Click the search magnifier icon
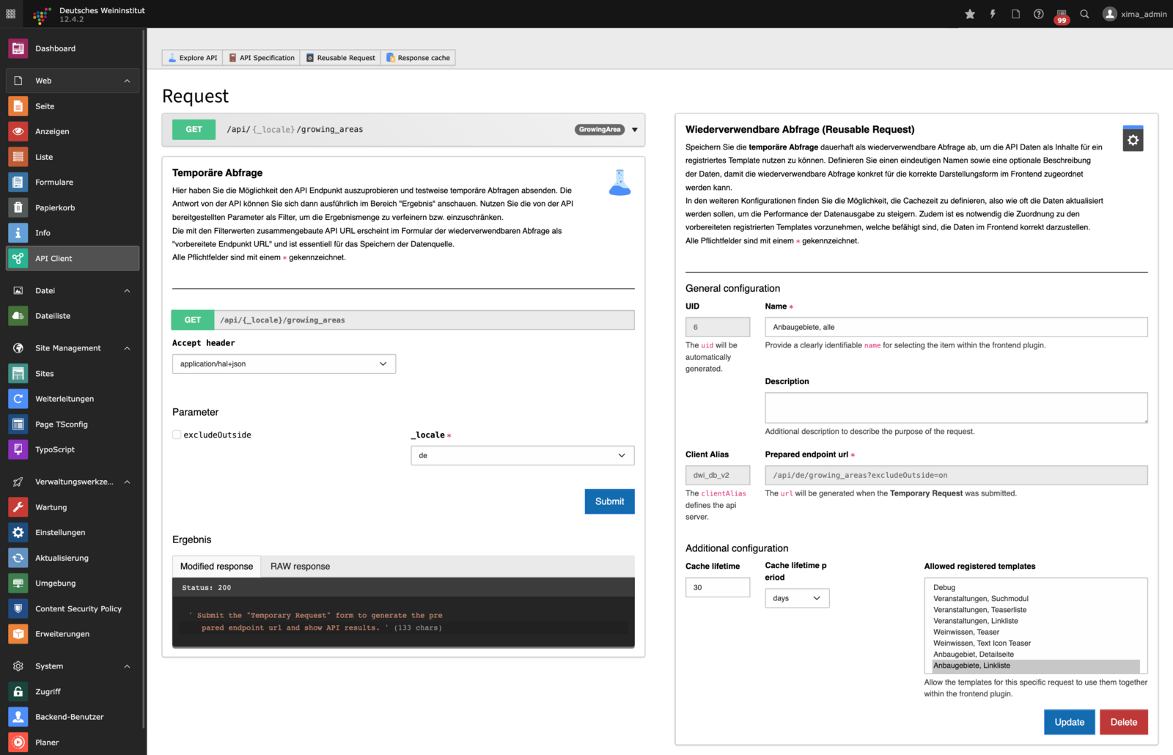The image size is (1173, 755). point(1084,14)
